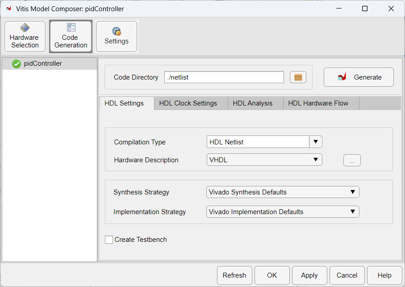
Task: Click pidController's green status checkmark
Action: tap(16, 63)
